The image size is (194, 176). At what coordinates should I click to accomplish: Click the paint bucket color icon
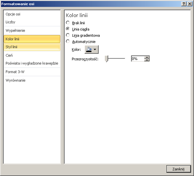coord(89,49)
